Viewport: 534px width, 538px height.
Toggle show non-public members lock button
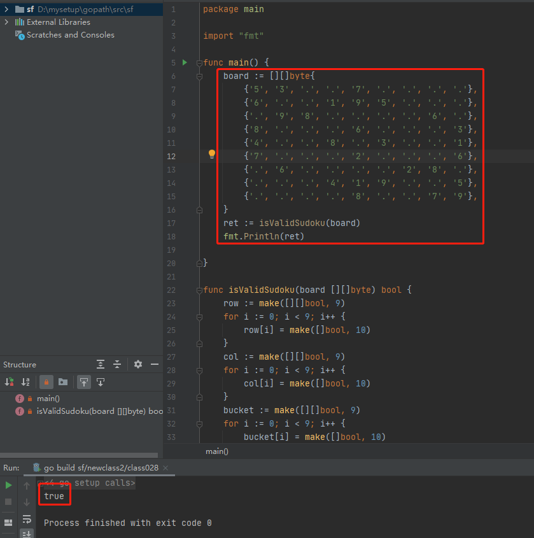[x=46, y=382]
